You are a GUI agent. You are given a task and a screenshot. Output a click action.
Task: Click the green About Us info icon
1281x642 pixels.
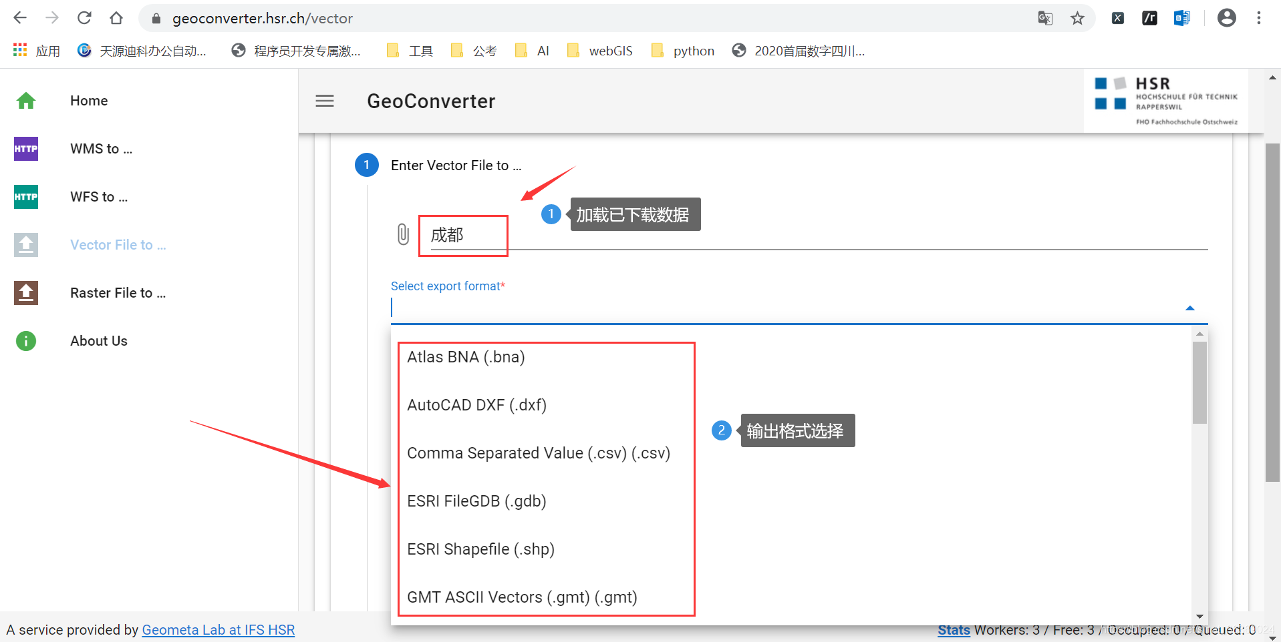[x=26, y=341]
